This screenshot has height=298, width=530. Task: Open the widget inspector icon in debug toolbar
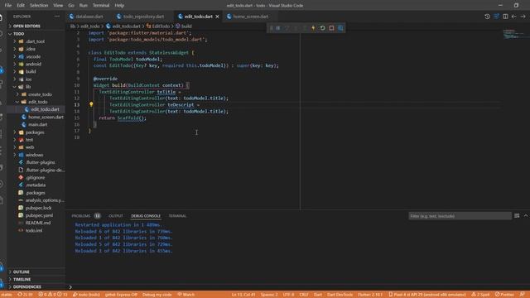340,28
